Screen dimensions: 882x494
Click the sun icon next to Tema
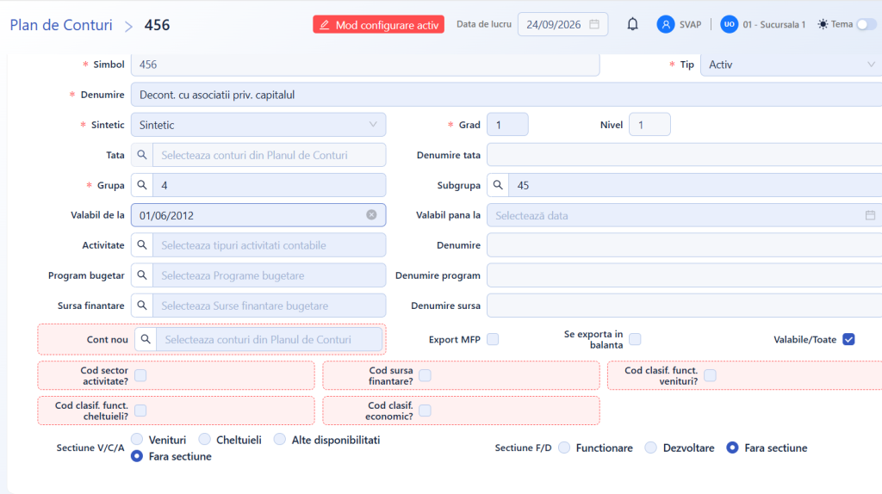coord(823,24)
